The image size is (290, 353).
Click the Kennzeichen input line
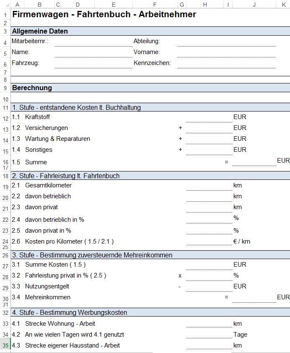[x=226, y=63]
